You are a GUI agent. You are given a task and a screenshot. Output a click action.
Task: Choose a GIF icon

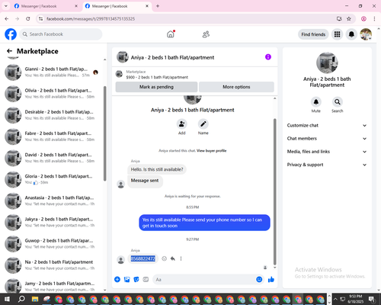146,279
